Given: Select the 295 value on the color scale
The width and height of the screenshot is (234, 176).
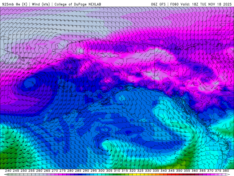Looking at the screenshot, I should 94,171.
